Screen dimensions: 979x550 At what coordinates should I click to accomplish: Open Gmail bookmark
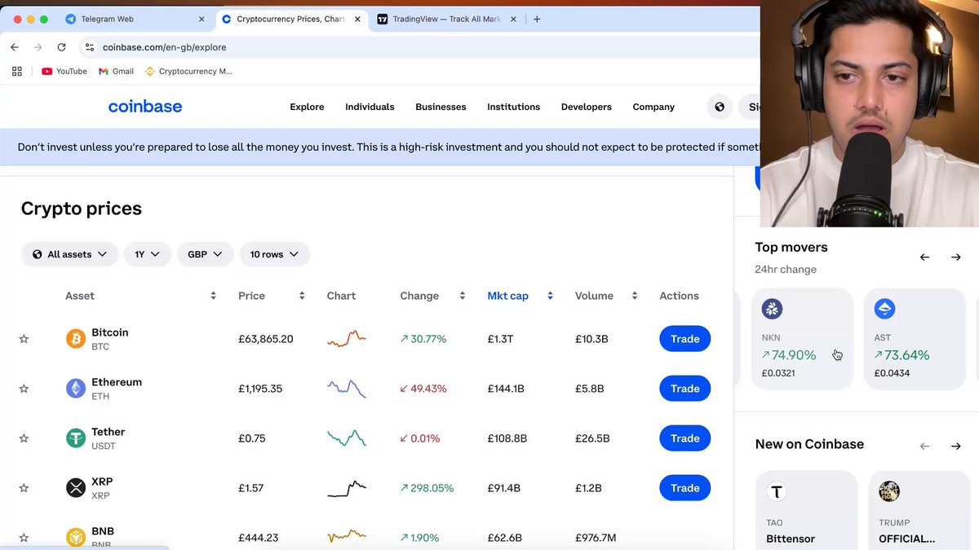pos(116,71)
